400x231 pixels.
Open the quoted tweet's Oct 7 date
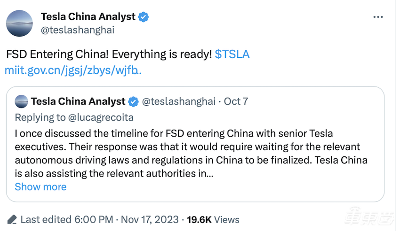pos(236,101)
